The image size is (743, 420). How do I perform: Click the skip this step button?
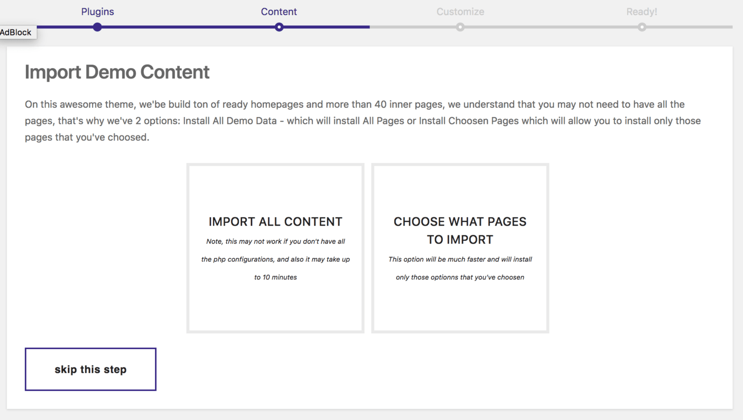[x=90, y=369]
